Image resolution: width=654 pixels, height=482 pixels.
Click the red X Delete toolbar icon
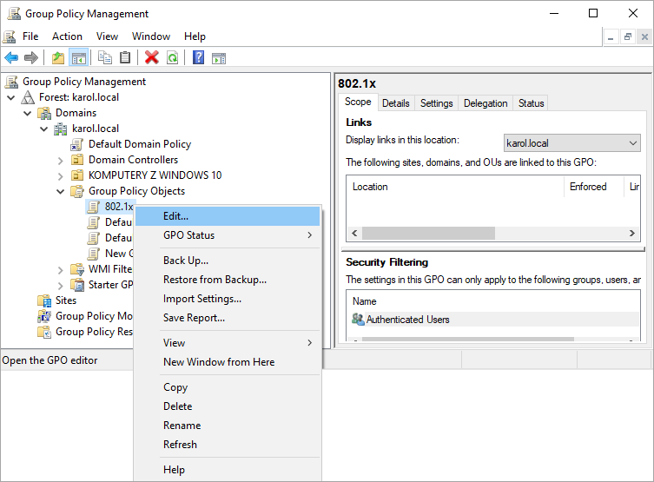point(152,58)
